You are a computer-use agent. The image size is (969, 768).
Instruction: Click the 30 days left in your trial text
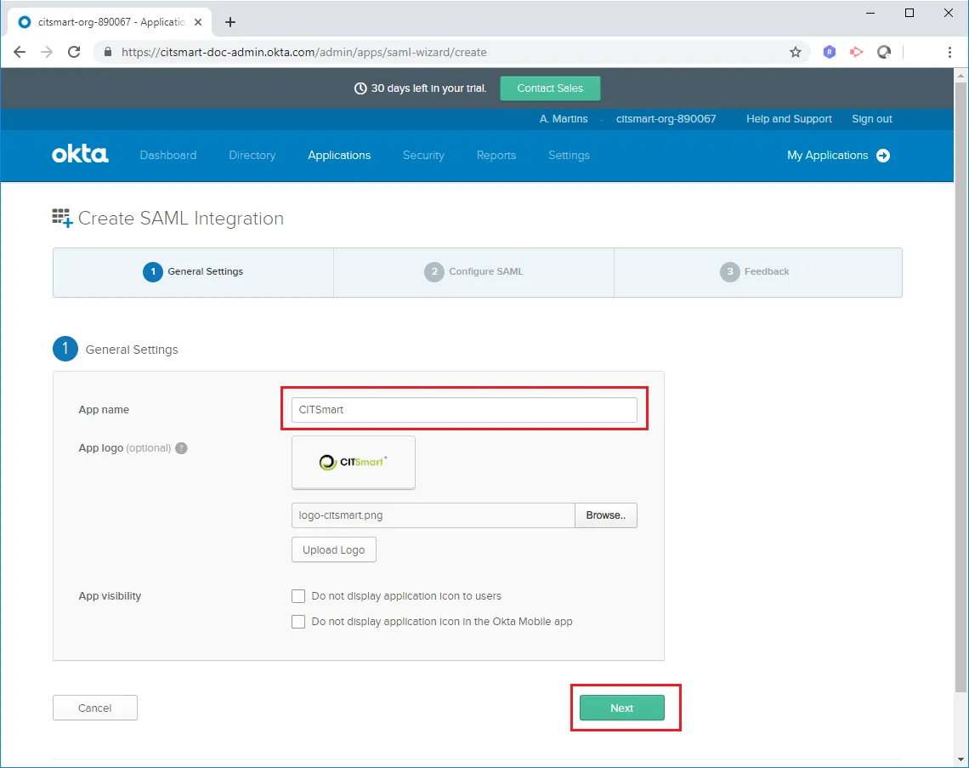click(428, 88)
